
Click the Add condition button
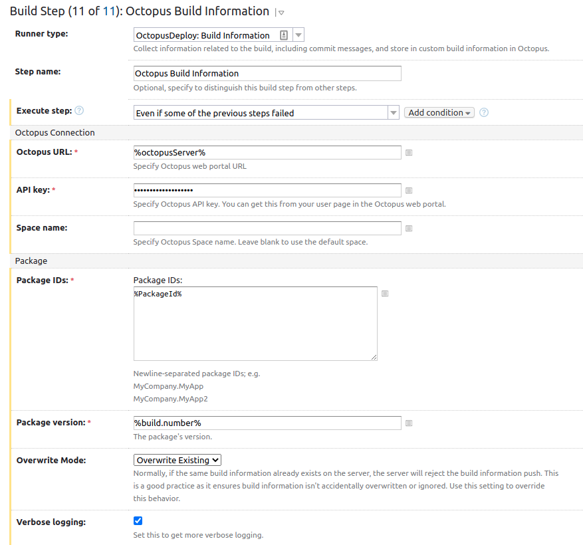(x=439, y=113)
